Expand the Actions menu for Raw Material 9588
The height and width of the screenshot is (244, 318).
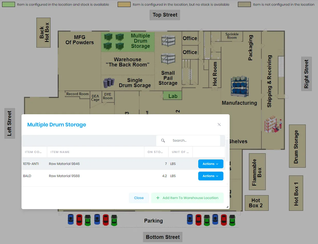[x=211, y=176]
